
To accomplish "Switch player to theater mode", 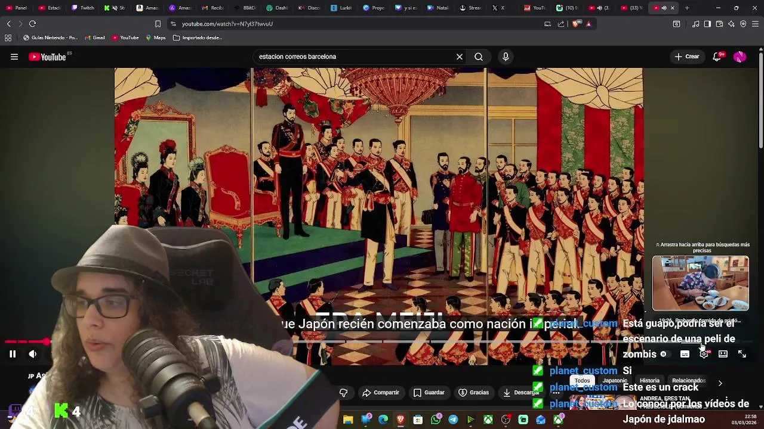I will coord(723,354).
